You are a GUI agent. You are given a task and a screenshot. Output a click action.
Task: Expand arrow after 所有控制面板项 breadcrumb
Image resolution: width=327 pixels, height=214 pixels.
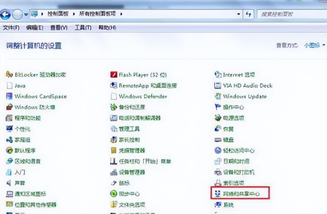click(121, 14)
